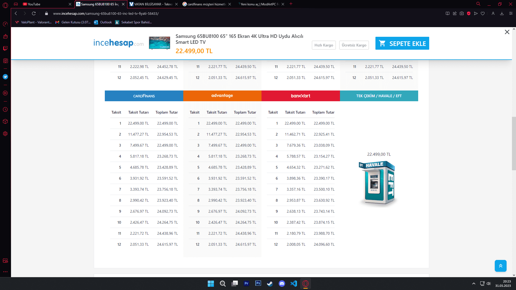Image resolution: width=516 pixels, height=290 pixels.
Task: Open downloads icon in toolbar
Action: (502, 13)
